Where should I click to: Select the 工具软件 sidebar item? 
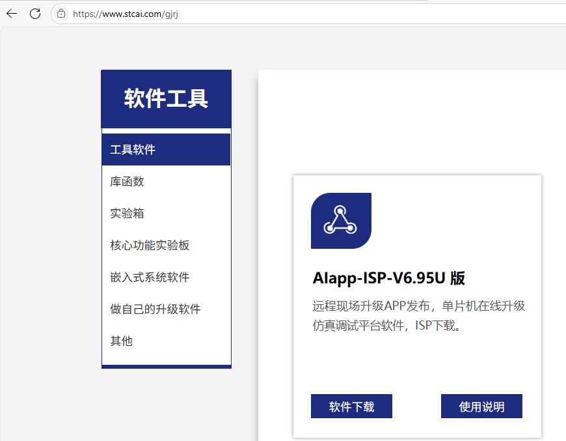(166, 149)
